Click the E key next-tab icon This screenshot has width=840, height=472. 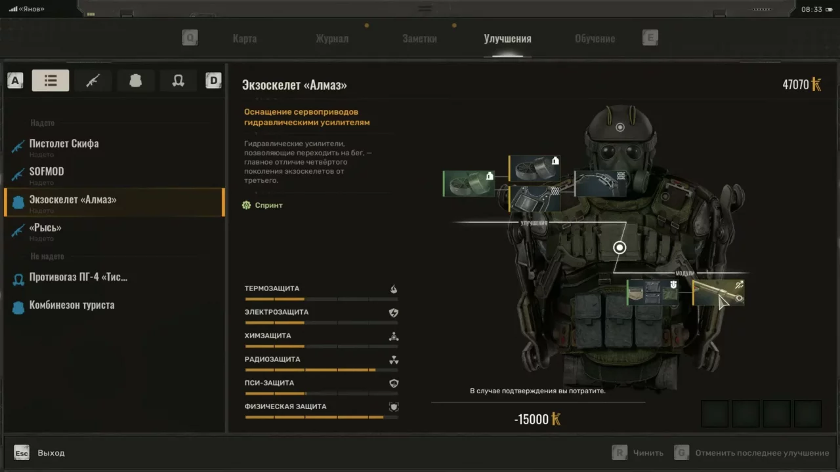pyautogui.click(x=650, y=38)
